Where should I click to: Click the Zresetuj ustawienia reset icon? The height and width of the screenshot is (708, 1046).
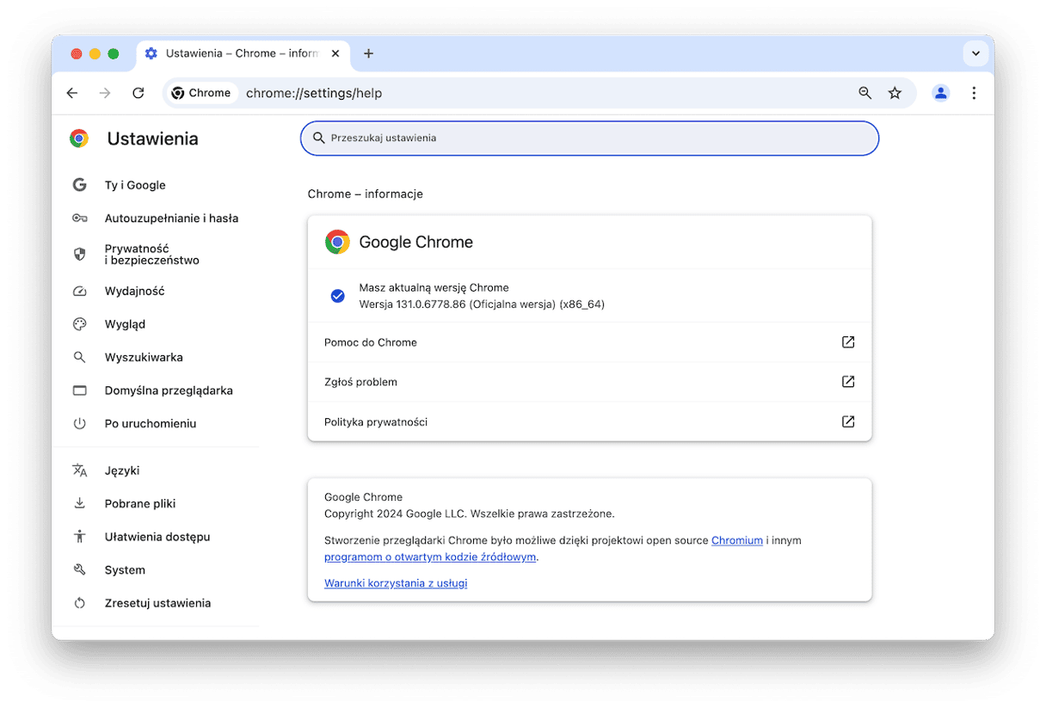tap(80, 603)
